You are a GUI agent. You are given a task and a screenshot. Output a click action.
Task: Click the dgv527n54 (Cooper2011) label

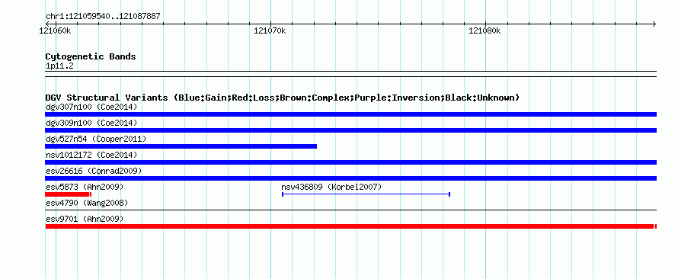(96, 139)
